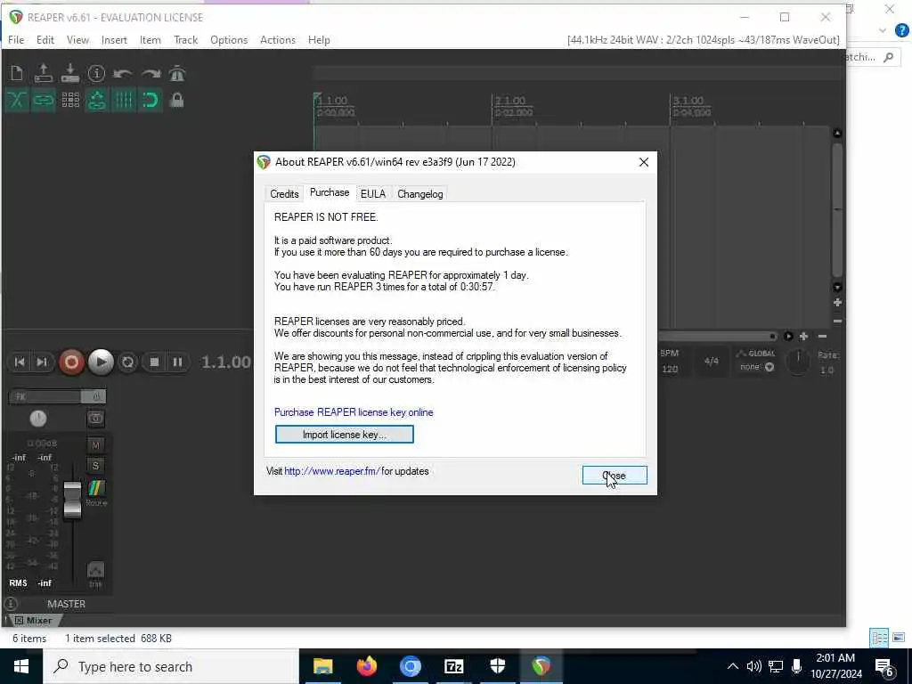Click the Windows Start button
Image resolution: width=912 pixels, height=684 pixels.
[x=21, y=666]
